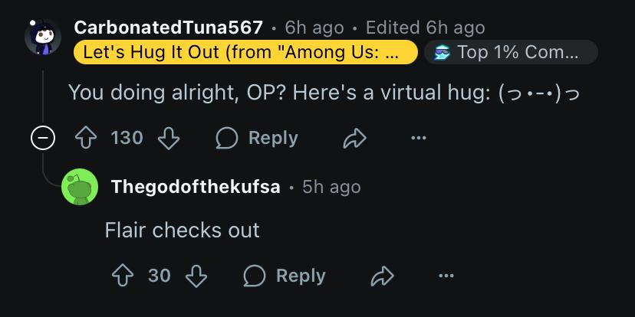Downvote CarbonatedTuna567's comment
The height and width of the screenshot is (317, 635).
coord(169,138)
